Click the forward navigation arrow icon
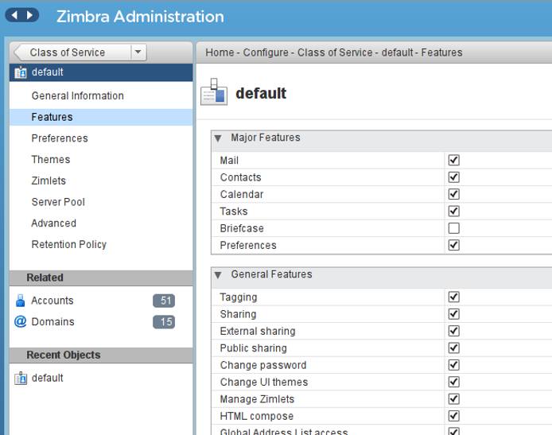552x435 pixels. point(30,16)
